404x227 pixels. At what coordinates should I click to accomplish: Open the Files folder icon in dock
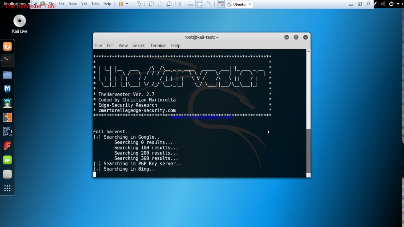click(7, 75)
